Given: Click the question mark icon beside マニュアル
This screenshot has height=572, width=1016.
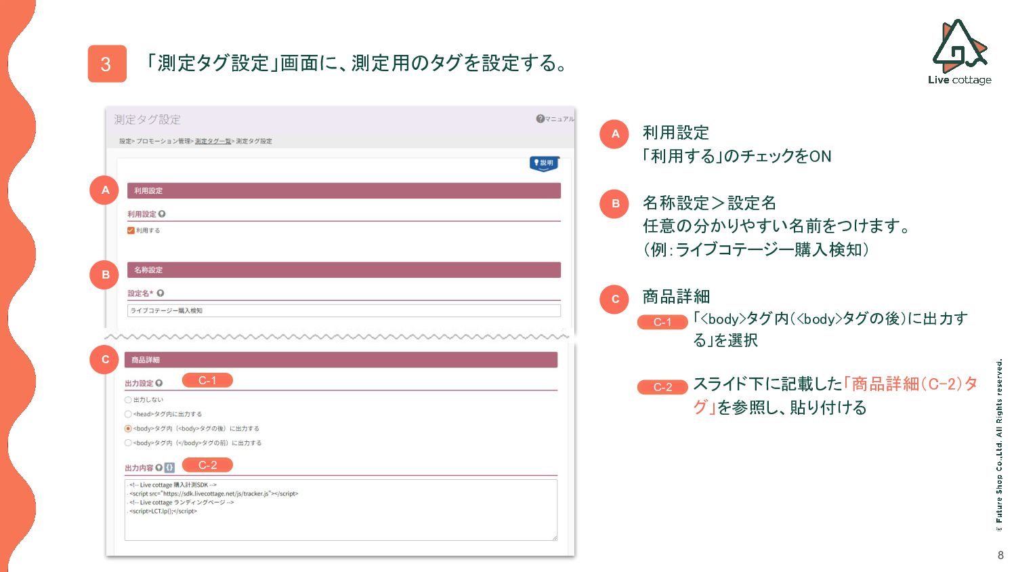Looking at the screenshot, I should (540, 119).
